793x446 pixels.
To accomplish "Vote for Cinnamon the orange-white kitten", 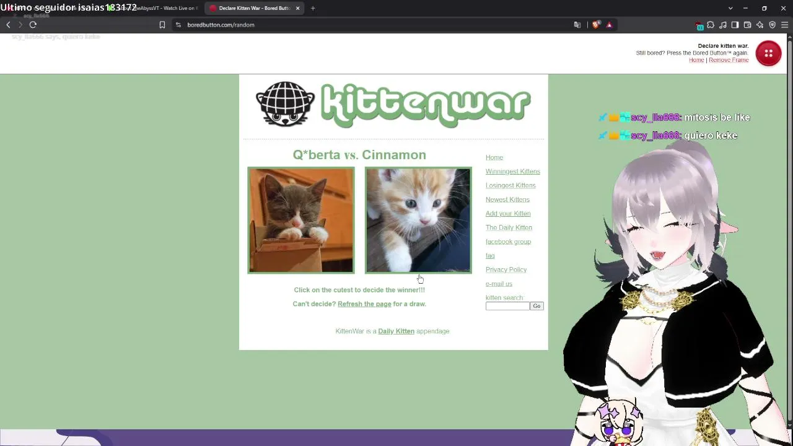I will point(418,220).
